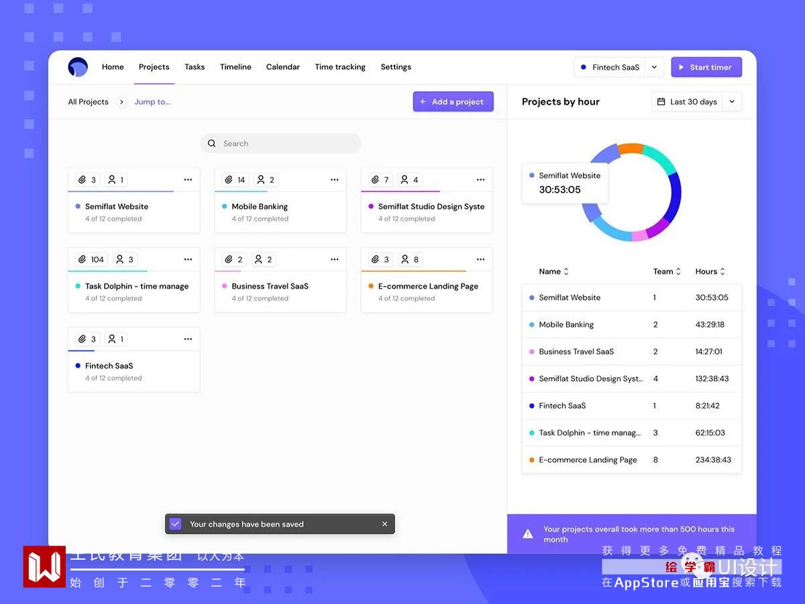805x604 pixels.
Task: Click the 43:29:18 hours value
Action: (x=710, y=325)
